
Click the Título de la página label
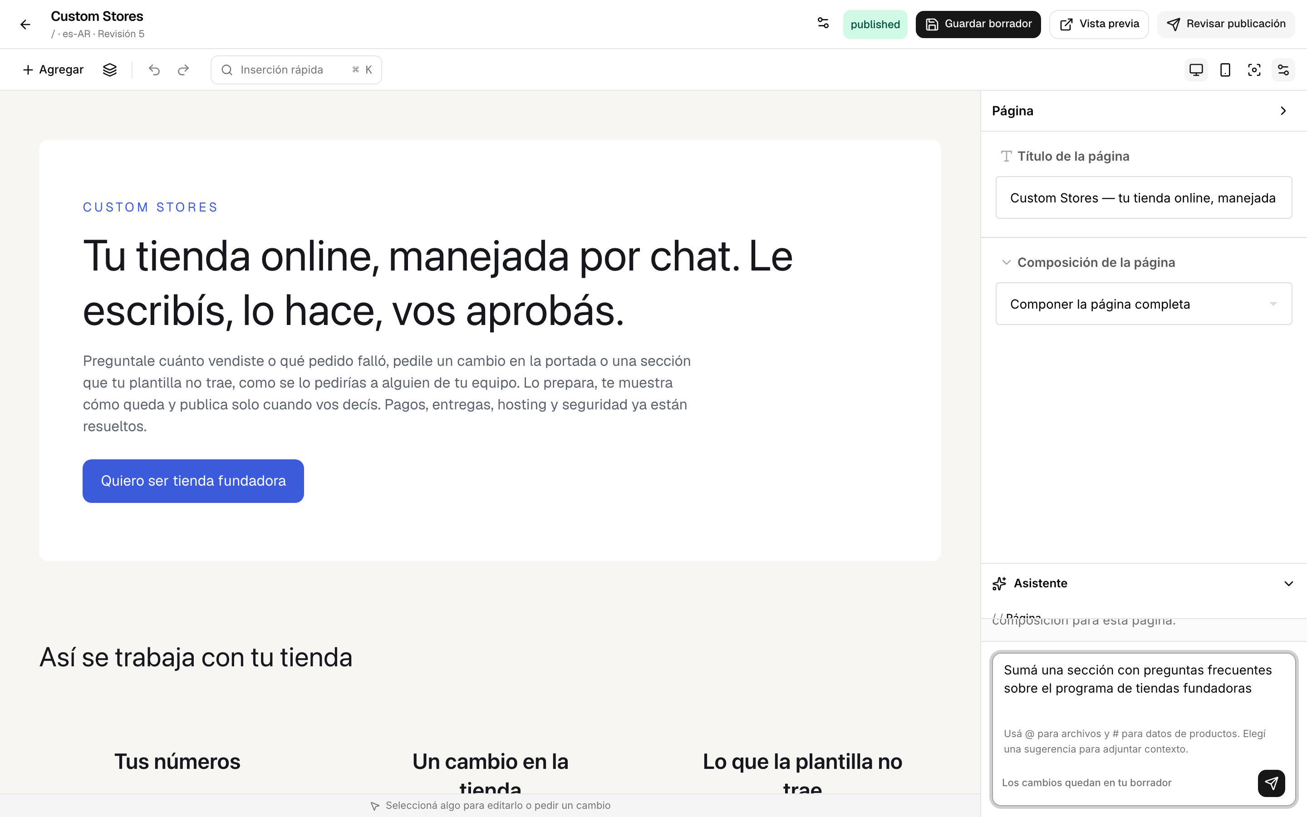(1073, 157)
